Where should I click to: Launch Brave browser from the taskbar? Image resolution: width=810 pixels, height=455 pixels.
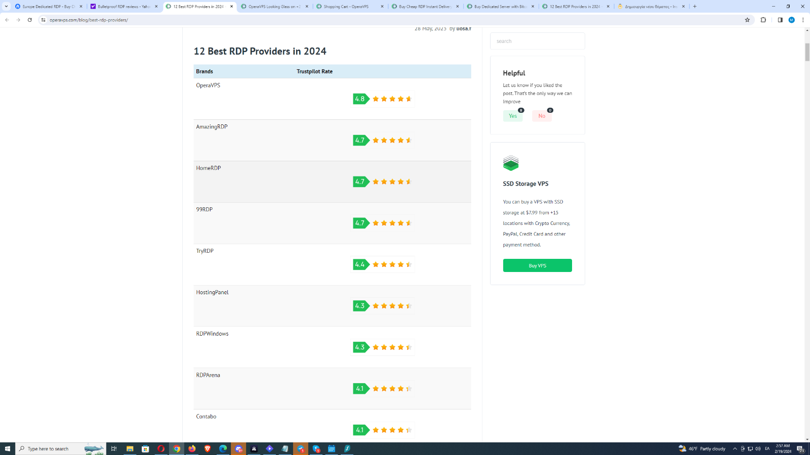tap(208, 448)
